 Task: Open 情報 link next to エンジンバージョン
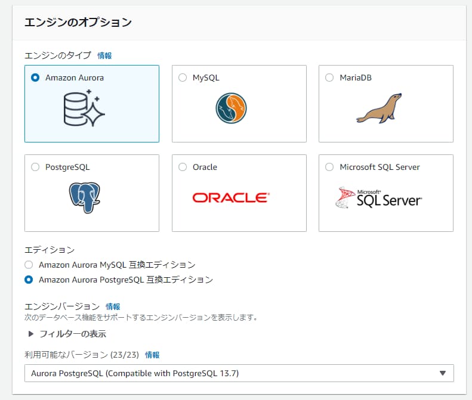pos(113,306)
